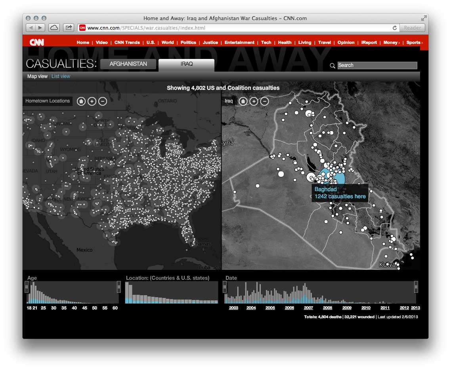The width and height of the screenshot is (451, 370).
Task: Switch to the Afghanistan tab
Action: pyautogui.click(x=128, y=64)
